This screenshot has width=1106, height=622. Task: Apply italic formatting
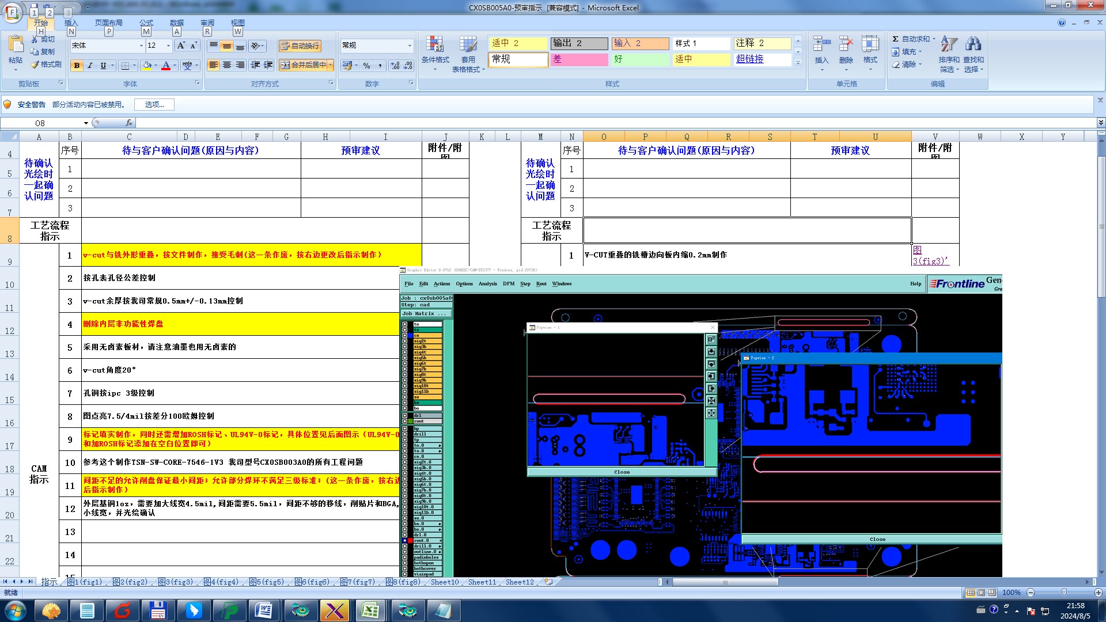(90, 66)
